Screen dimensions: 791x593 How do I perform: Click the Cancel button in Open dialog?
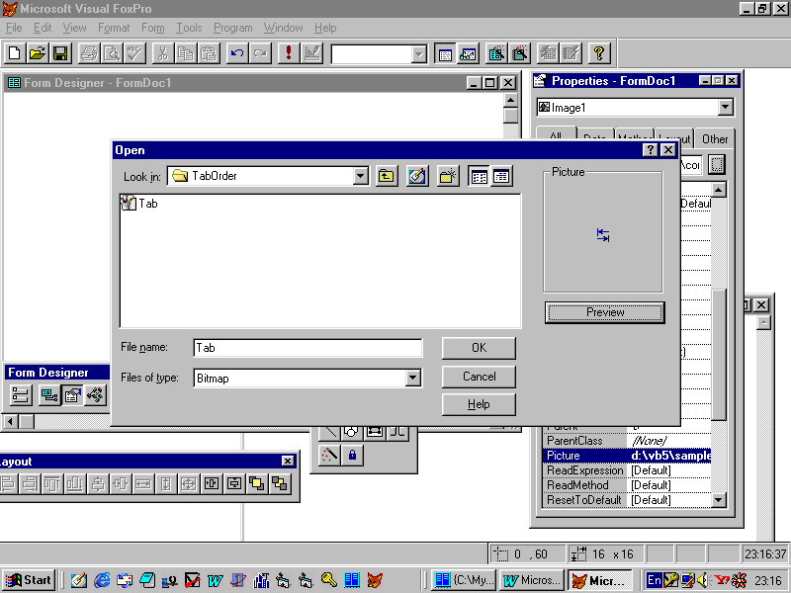pos(479,377)
